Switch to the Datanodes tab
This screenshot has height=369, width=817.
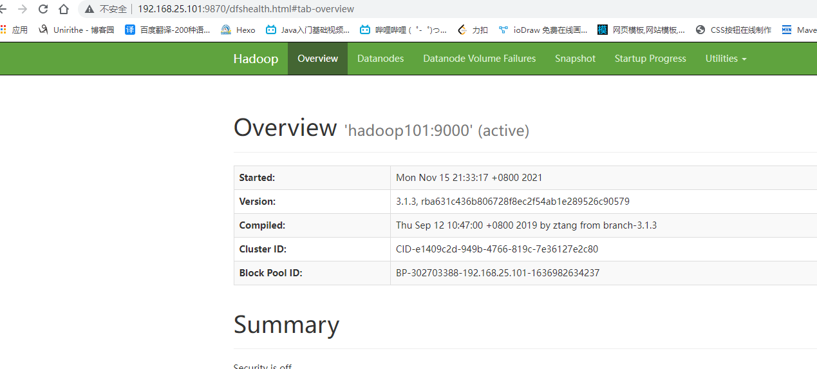click(x=380, y=59)
